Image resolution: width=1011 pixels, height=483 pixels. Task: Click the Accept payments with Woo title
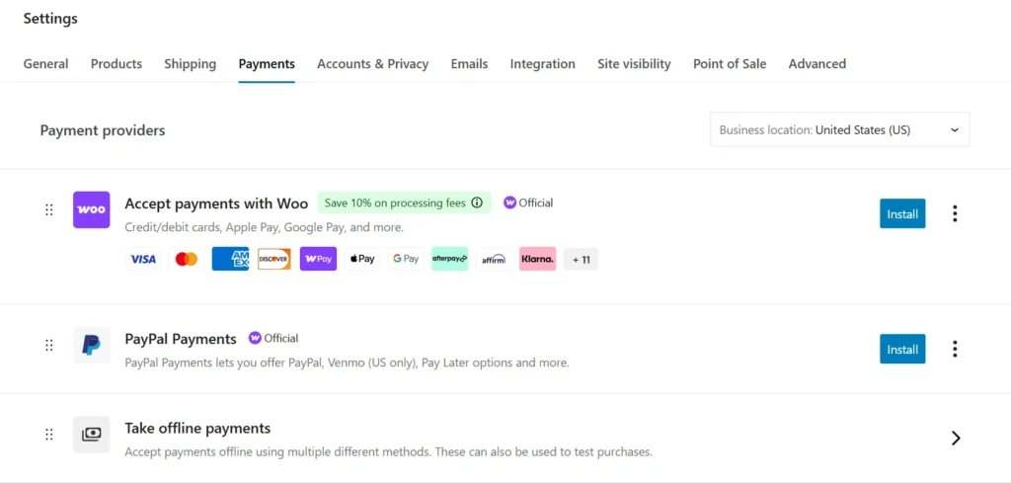pos(216,203)
